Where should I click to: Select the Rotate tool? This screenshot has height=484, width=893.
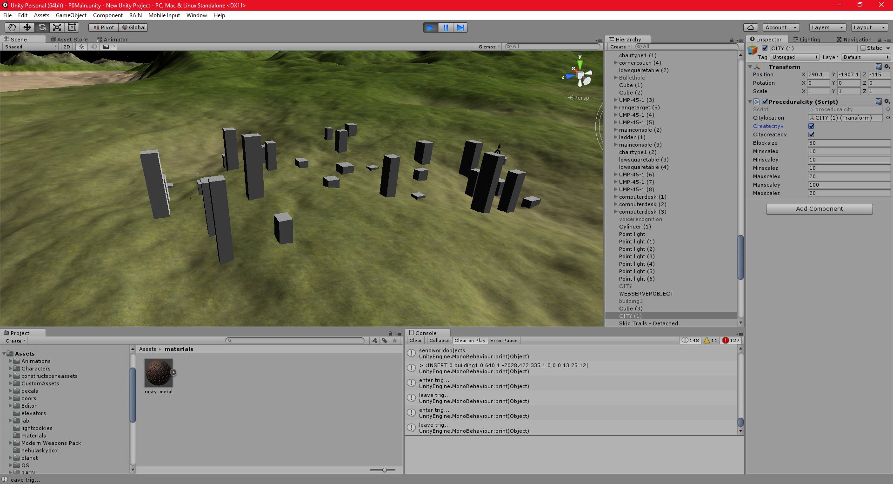[x=42, y=27]
